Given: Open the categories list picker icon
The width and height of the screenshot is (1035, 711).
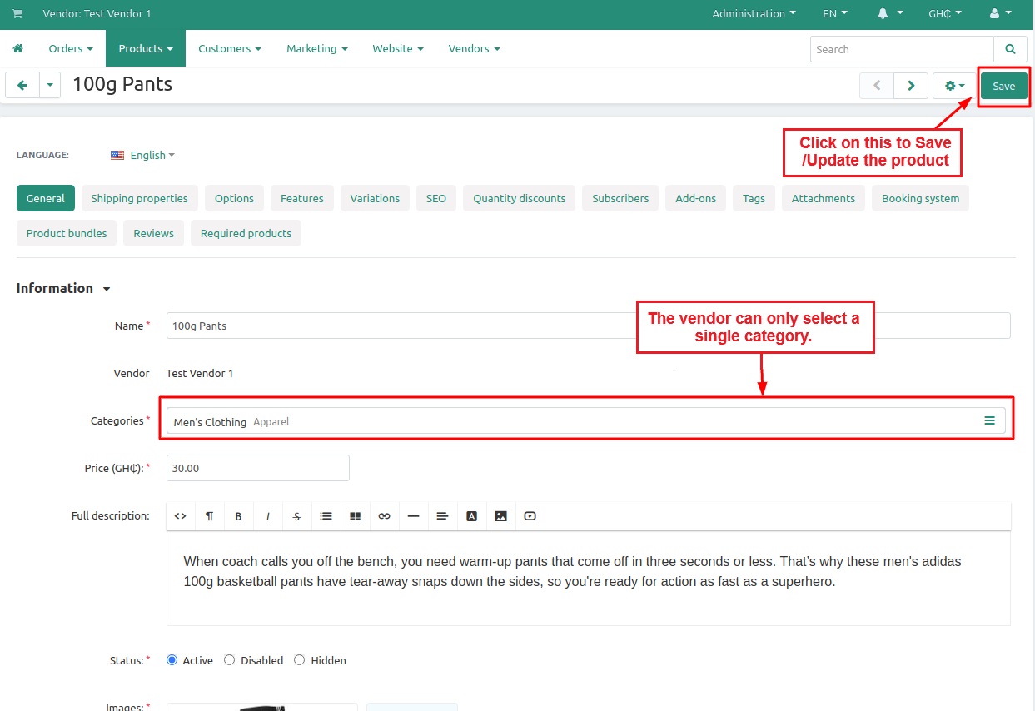Looking at the screenshot, I should [x=989, y=421].
